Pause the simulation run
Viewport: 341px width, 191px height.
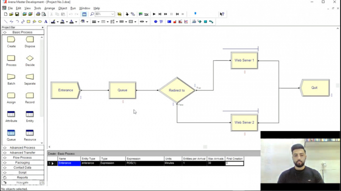(x=171, y=14)
